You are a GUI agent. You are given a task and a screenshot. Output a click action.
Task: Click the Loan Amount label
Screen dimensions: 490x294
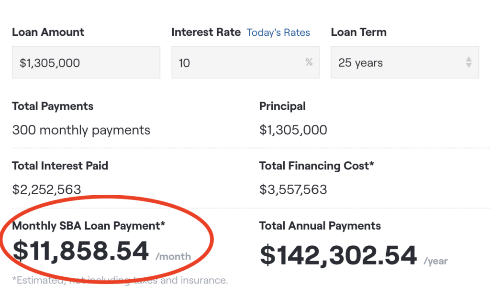click(48, 32)
